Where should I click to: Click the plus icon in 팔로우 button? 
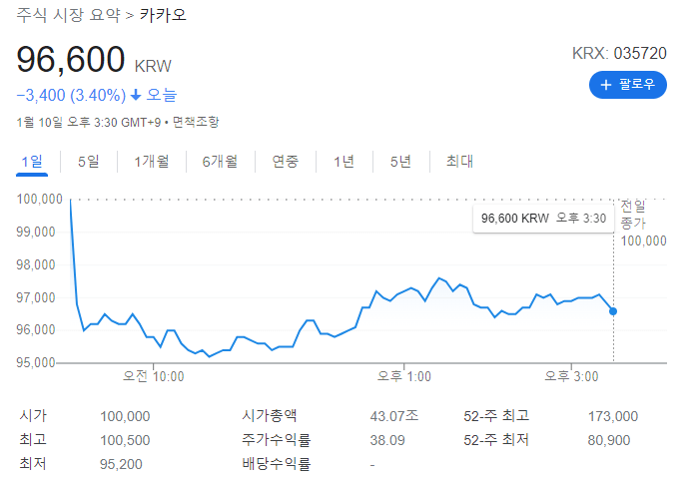605,85
